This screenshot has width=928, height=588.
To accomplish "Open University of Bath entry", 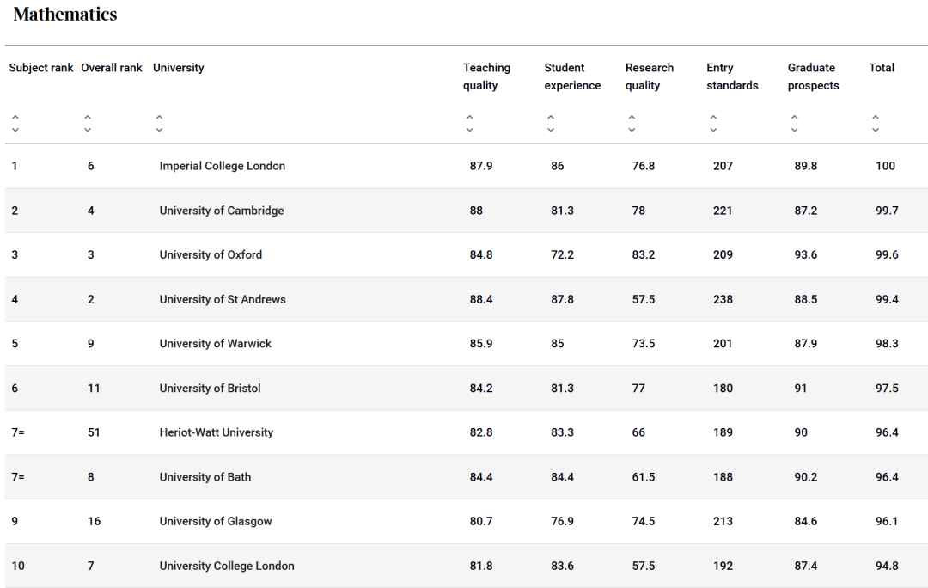I will (x=205, y=477).
